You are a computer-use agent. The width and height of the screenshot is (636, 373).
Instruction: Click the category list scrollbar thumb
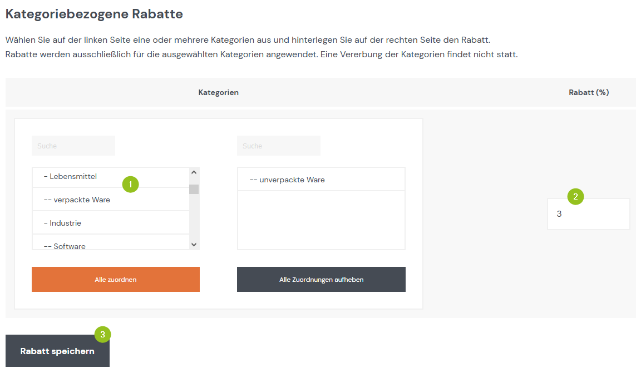click(x=194, y=190)
